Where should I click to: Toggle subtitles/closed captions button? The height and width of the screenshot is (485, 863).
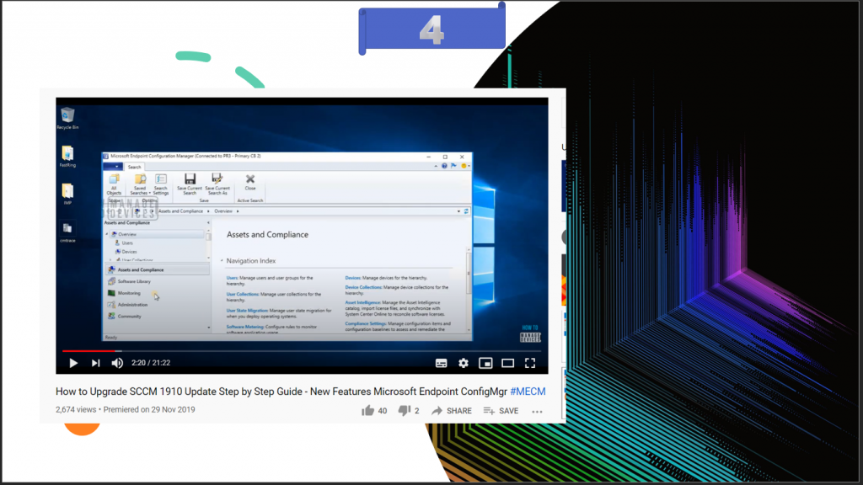click(x=442, y=363)
